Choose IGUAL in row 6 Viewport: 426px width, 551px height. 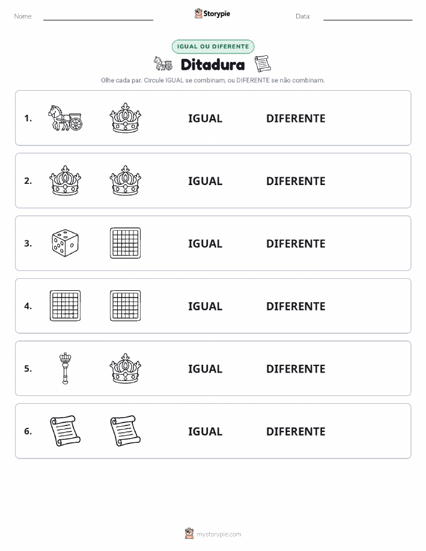point(205,431)
